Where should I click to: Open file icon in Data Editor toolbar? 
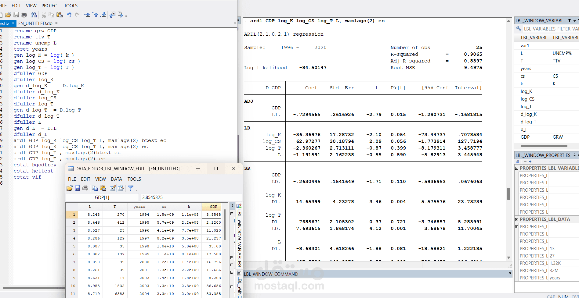point(70,188)
